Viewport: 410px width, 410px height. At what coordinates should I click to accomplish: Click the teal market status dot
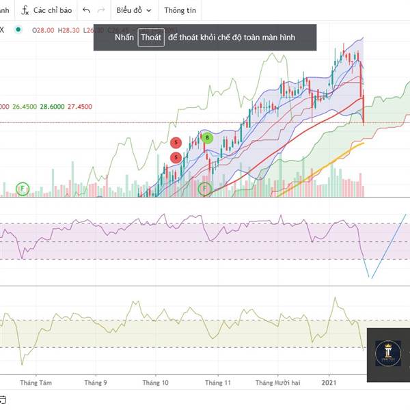tap(18, 29)
